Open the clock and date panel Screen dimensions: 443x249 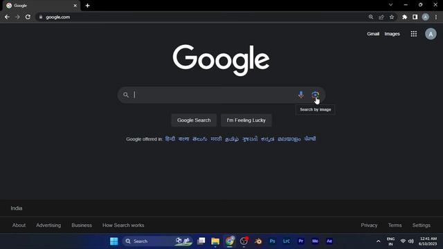428,241
